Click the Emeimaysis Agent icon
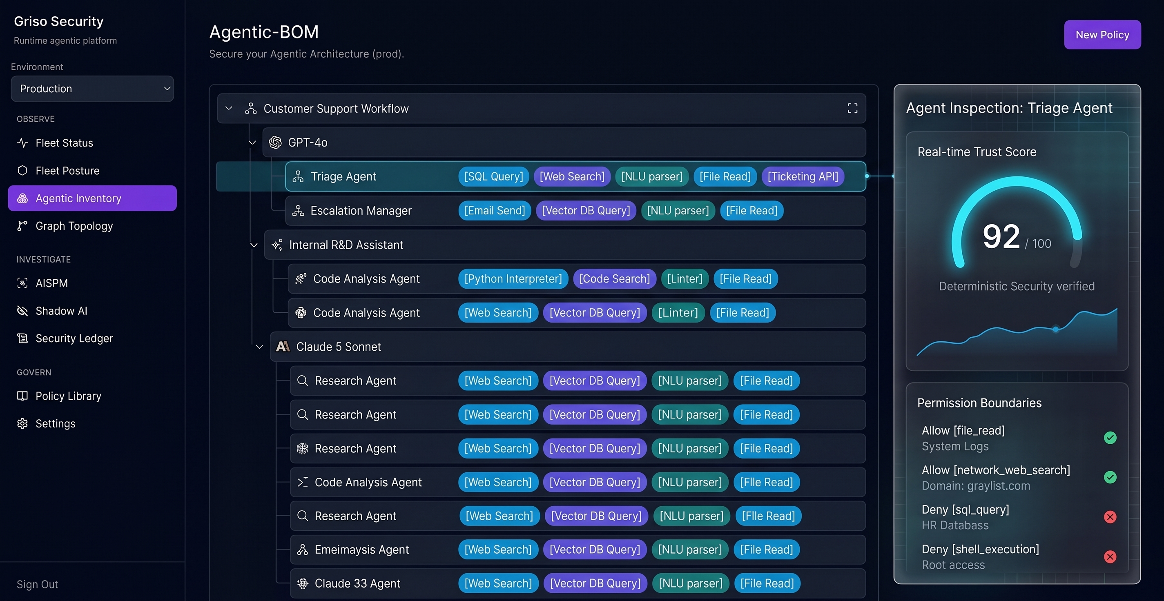The width and height of the screenshot is (1164, 601). [x=302, y=550]
